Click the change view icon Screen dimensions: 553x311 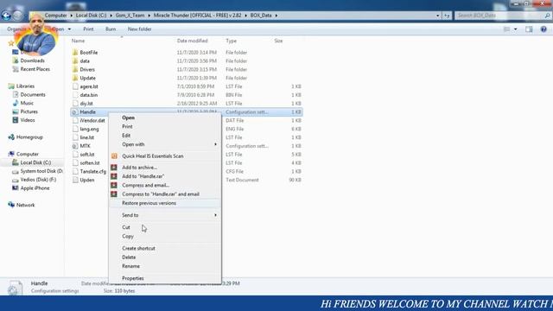507,29
